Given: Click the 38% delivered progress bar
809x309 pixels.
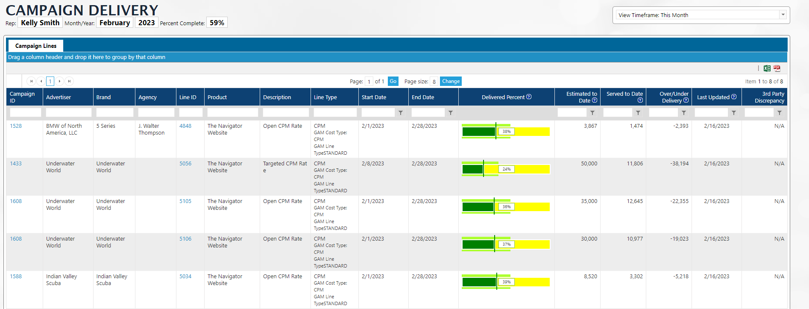Looking at the screenshot, I should coord(506,132).
